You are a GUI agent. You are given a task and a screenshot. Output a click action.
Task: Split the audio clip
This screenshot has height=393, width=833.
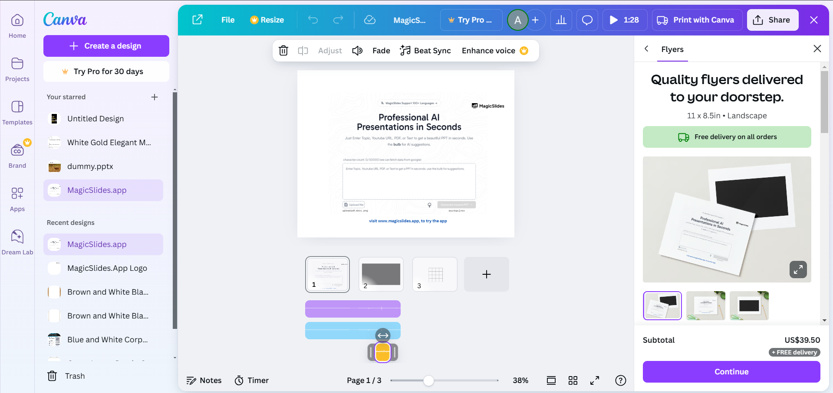(x=303, y=51)
